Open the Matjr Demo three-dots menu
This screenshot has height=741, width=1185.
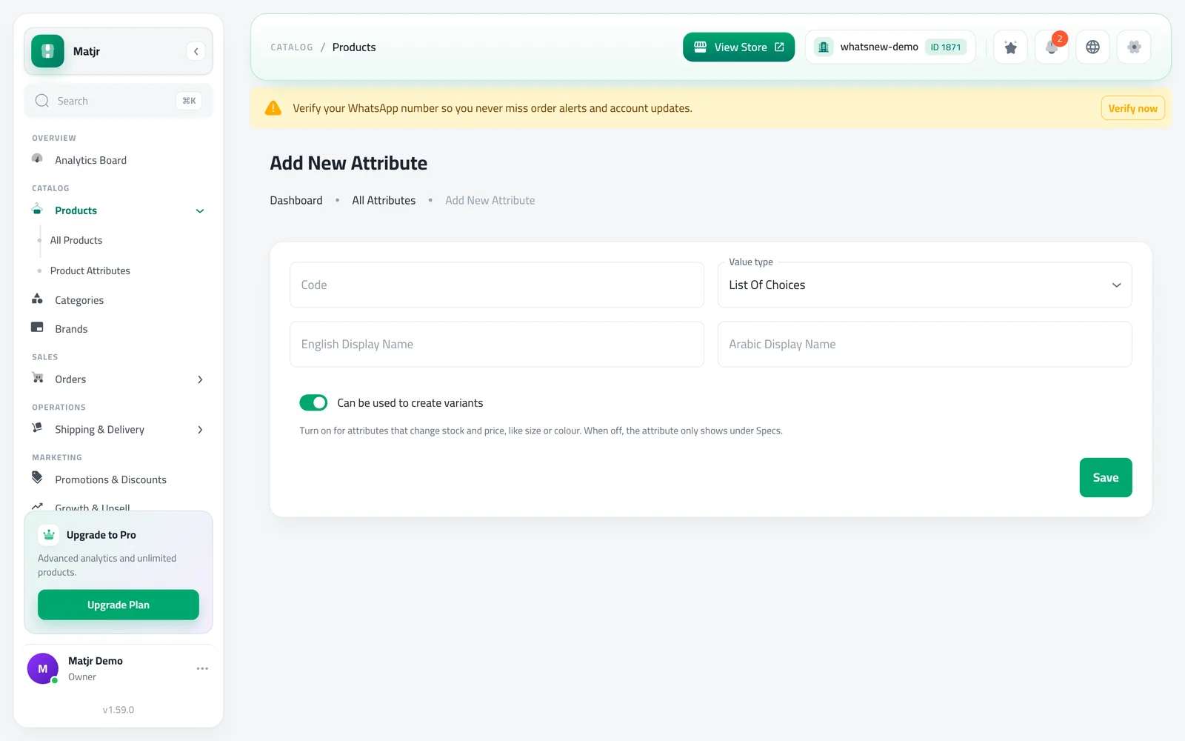(202, 668)
